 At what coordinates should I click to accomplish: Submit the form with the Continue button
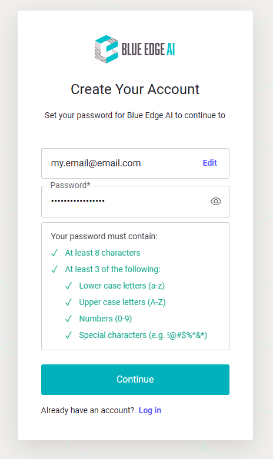(x=135, y=380)
